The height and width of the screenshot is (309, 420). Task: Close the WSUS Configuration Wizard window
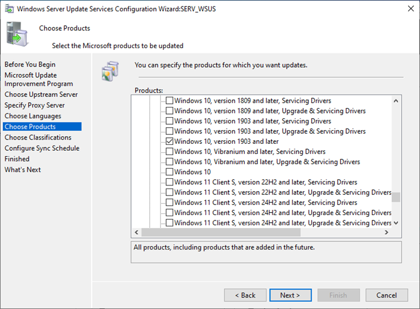(410, 8)
